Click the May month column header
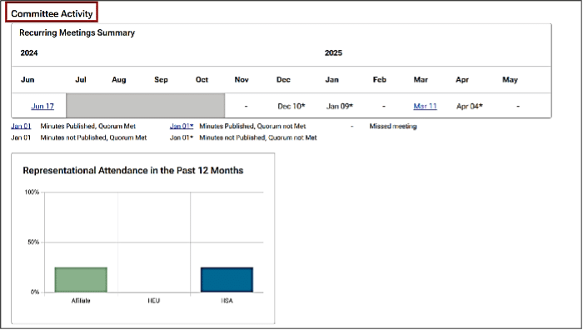The height and width of the screenshot is (330, 583). pyautogui.click(x=510, y=80)
